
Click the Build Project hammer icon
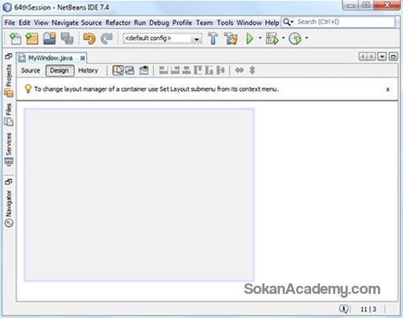coord(214,39)
